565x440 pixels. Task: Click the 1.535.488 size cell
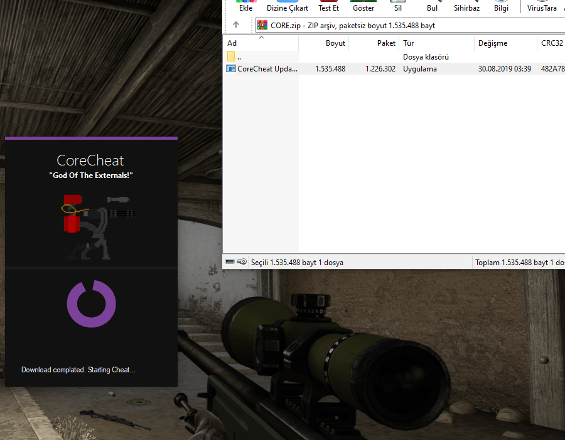(x=330, y=69)
